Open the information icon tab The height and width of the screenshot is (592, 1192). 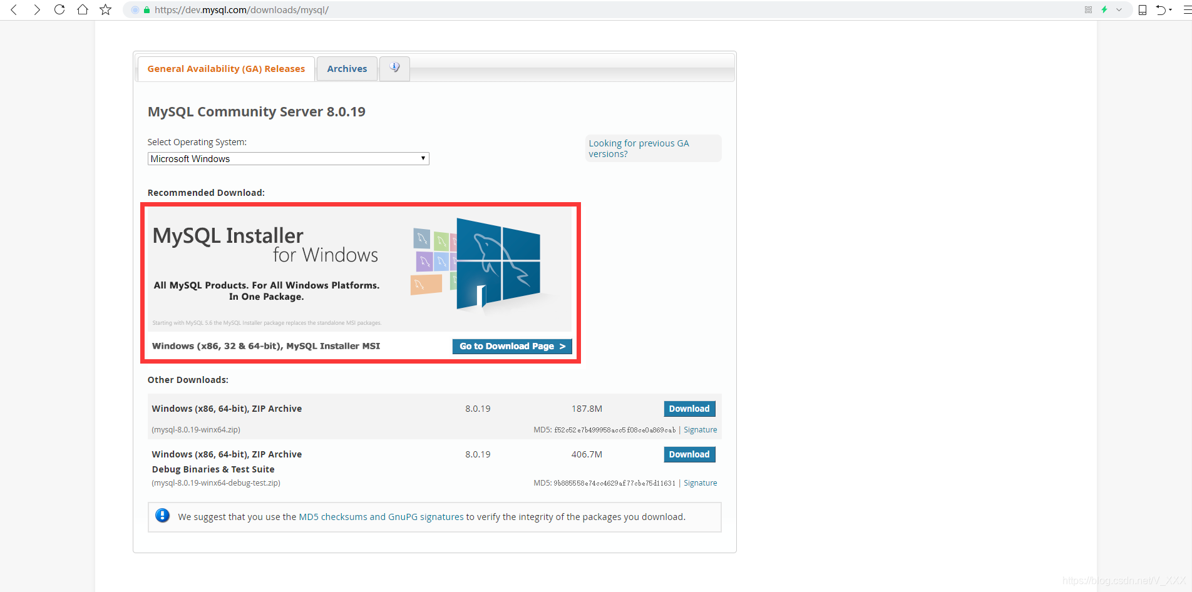coord(395,68)
